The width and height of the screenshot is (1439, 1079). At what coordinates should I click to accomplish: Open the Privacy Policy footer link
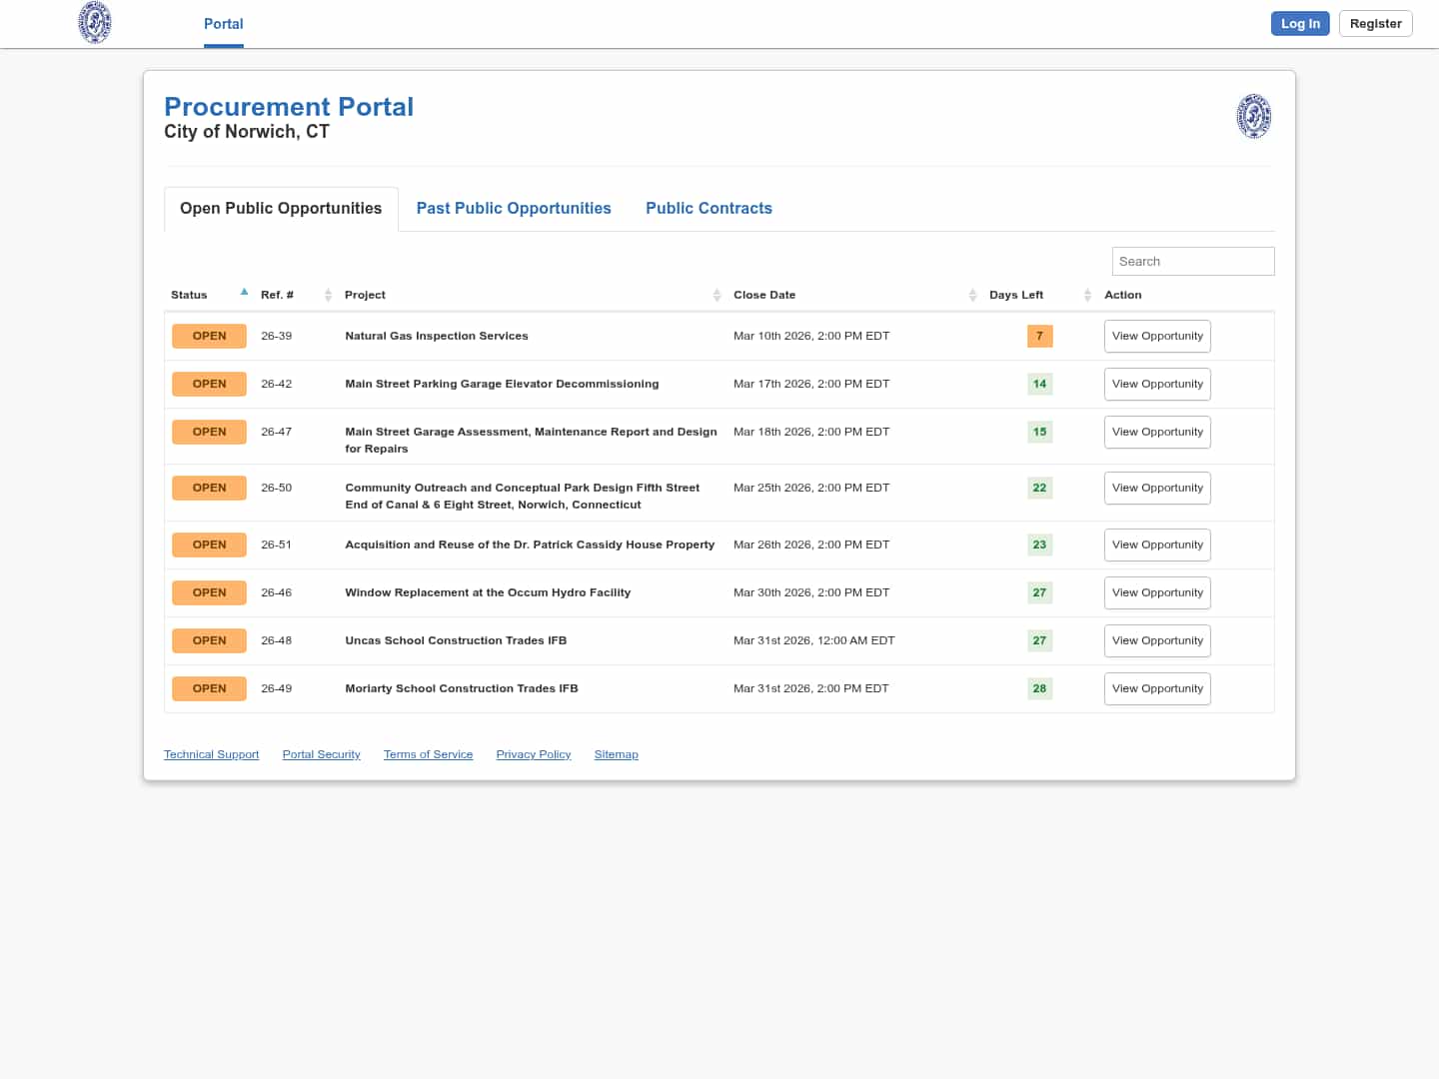533,754
